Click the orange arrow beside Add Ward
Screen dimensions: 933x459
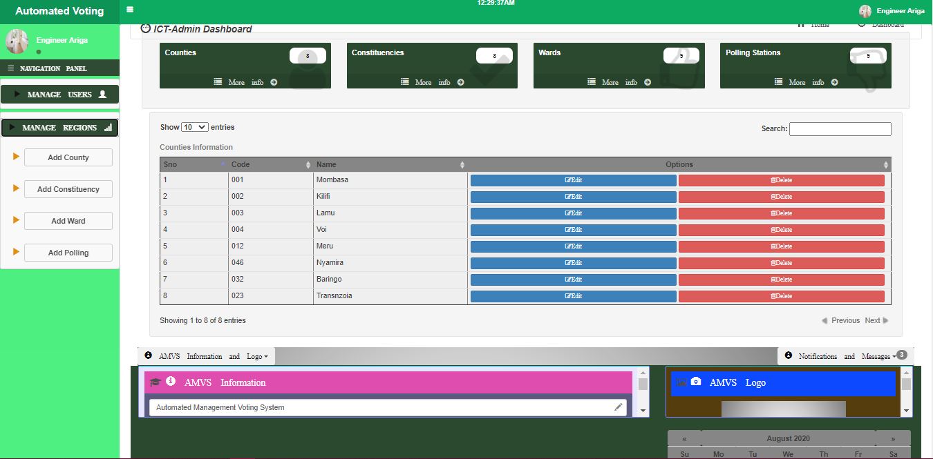tap(15, 220)
